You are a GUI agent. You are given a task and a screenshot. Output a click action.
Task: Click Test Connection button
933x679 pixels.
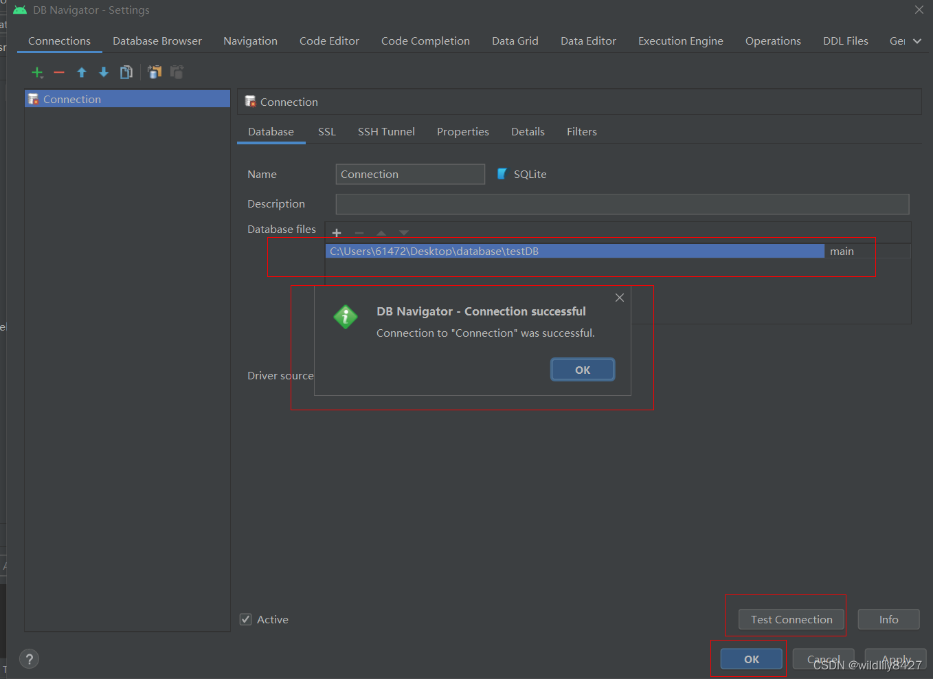pos(791,619)
